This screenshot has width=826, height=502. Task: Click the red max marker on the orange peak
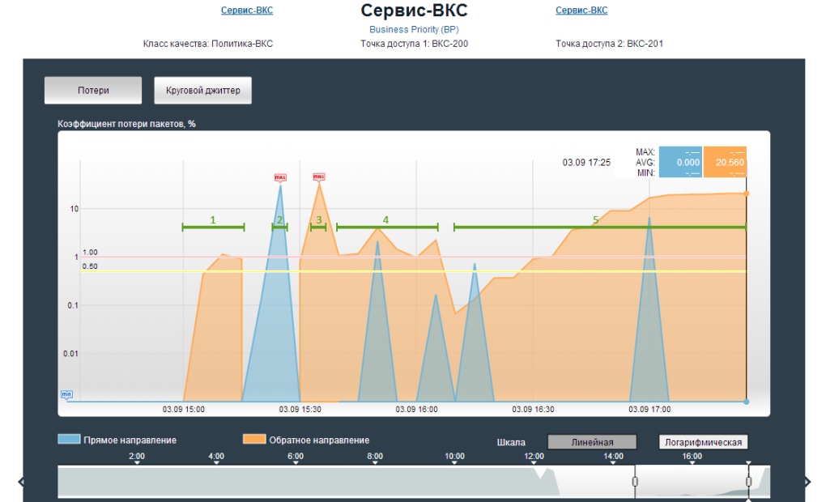pyautogui.click(x=318, y=177)
